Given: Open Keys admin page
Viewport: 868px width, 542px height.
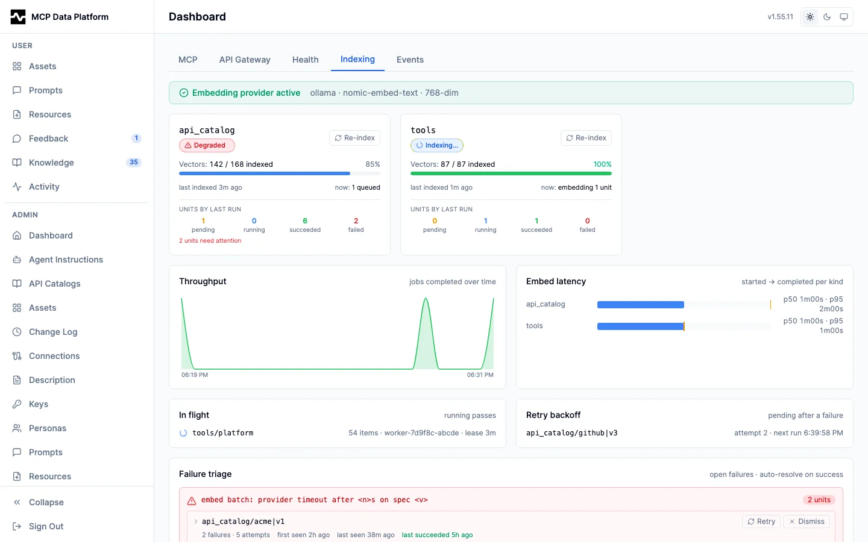Looking at the screenshot, I should (77, 404).
